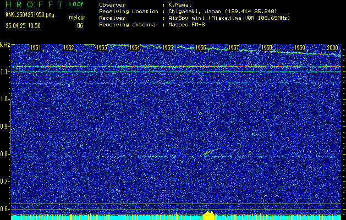This screenshot has height=220, width=346.
Task: Click the 0.9 kHz axis label
Action: (4, 127)
